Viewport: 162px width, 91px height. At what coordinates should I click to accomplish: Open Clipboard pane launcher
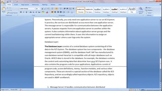18,15
